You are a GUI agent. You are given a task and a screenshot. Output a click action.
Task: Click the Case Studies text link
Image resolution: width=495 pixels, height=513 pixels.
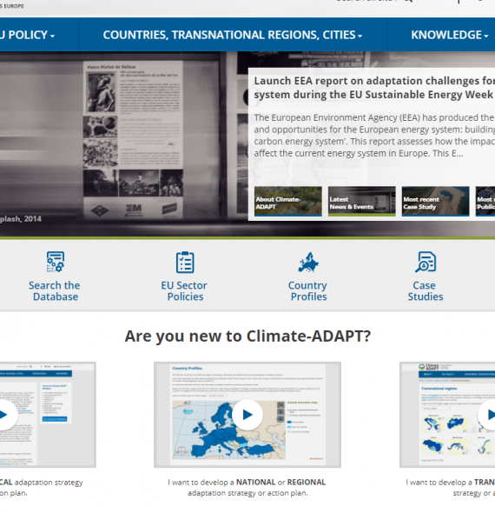(425, 291)
